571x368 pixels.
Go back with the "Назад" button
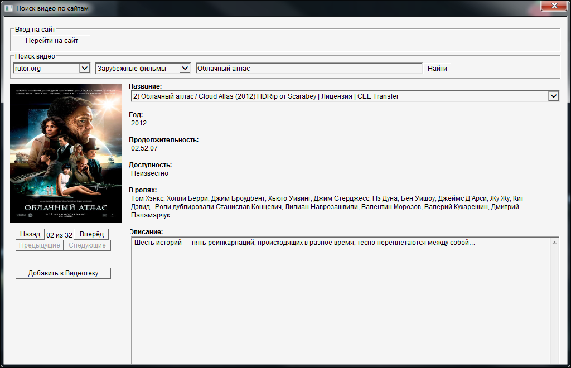(30, 234)
